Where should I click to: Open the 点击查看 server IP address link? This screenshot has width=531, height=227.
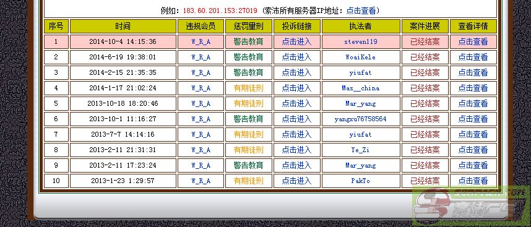(361, 11)
